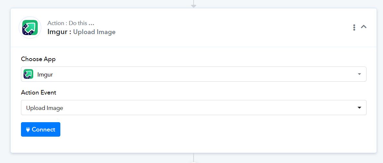
Task: Click the large Imgur app logo in header
Action: 30,28
